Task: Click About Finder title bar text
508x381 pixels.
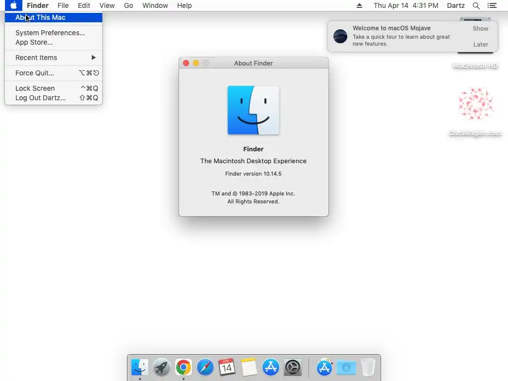Action: click(x=254, y=63)
